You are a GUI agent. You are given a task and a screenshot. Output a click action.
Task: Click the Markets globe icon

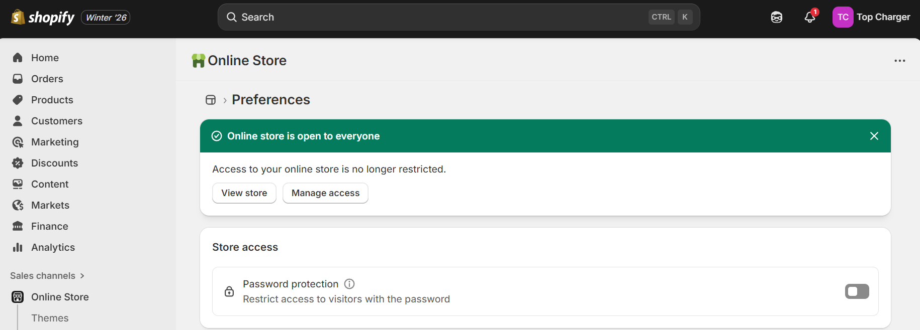pyautogui.click(x=18, y=205)
